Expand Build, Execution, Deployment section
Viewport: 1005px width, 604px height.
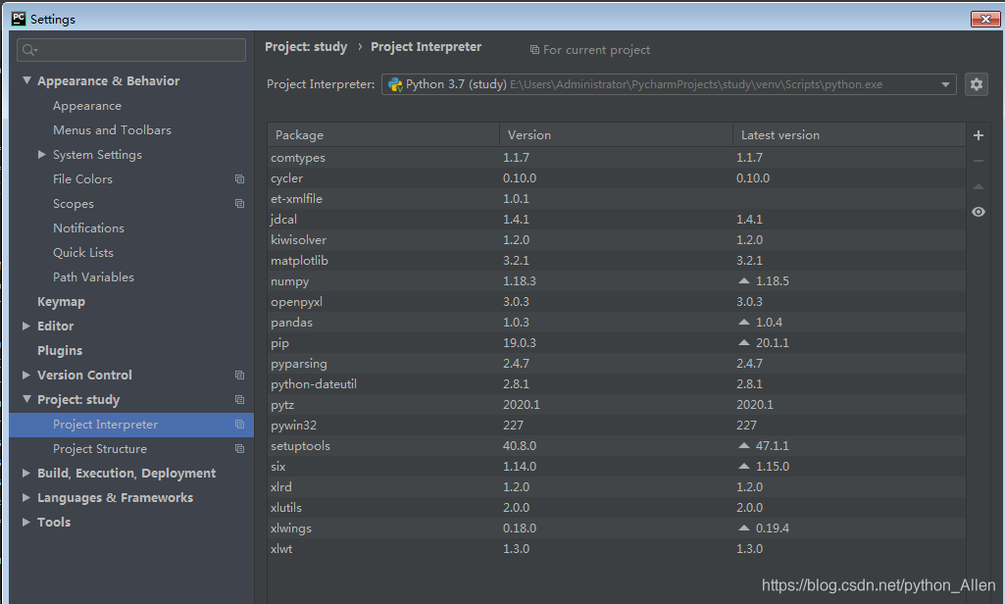26,473
